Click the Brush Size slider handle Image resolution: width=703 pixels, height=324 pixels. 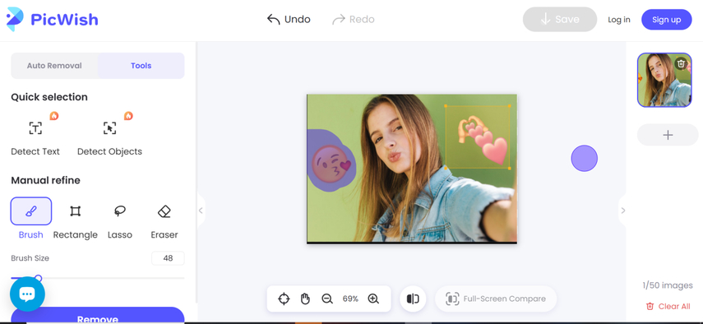(x=39, y=278)
